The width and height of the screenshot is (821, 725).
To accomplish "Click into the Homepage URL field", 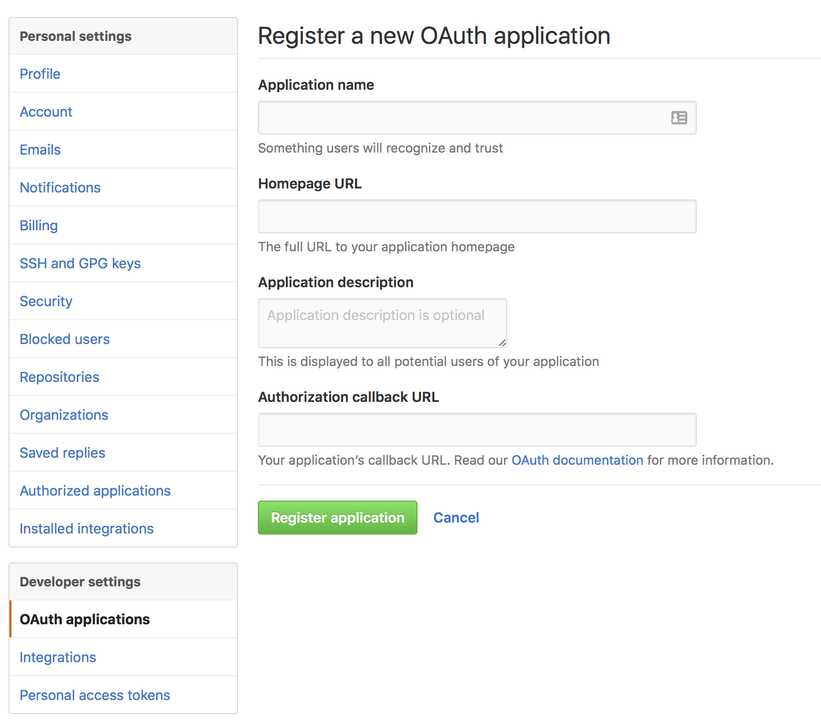I will (477, 216).
